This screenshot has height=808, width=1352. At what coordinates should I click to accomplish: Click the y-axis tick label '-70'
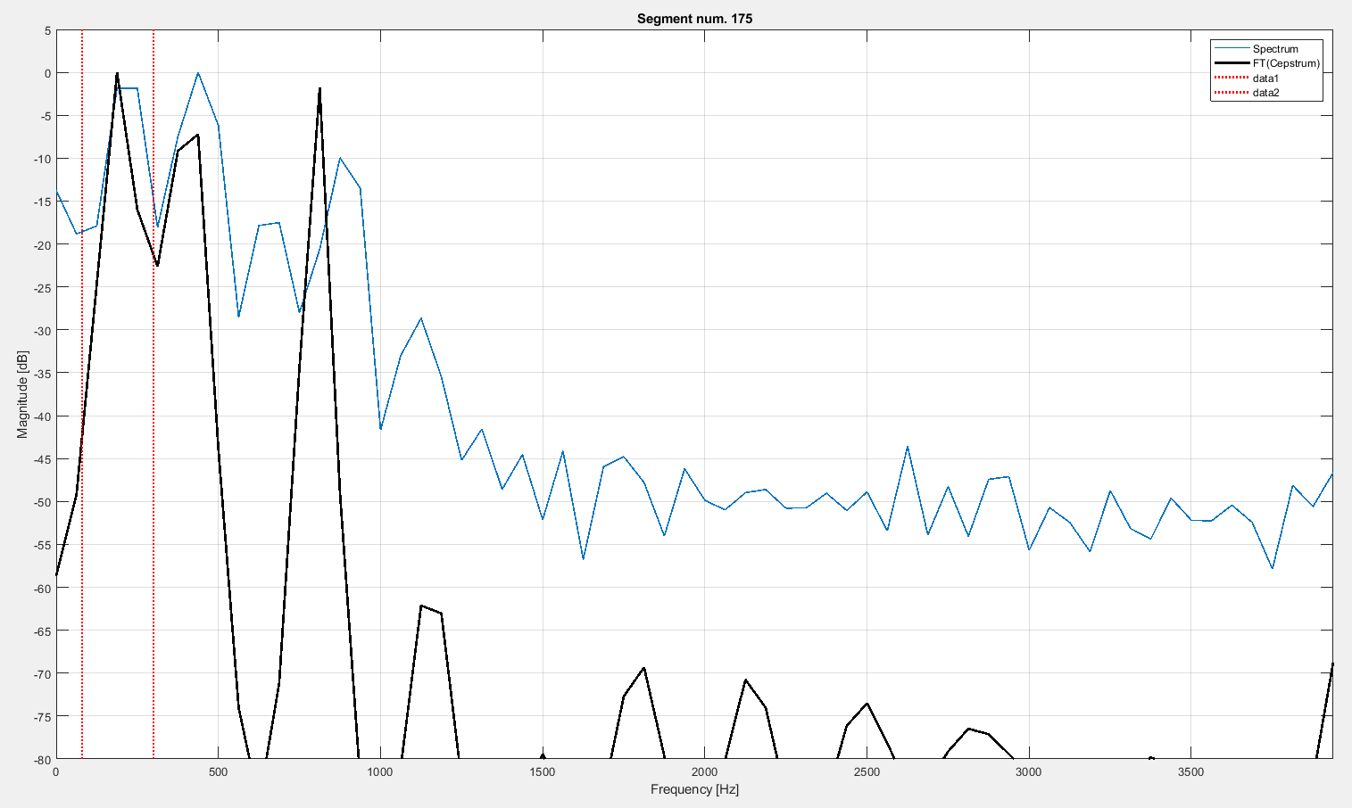(x=43, y=673)
